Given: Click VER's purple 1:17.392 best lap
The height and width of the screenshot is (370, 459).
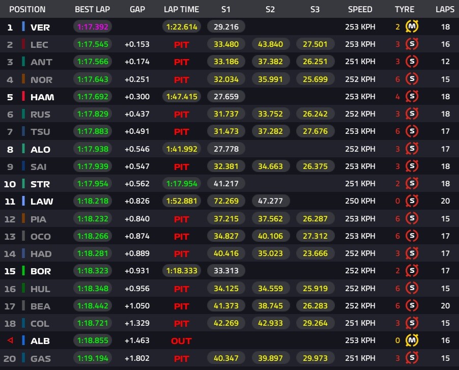Looking at the screenshot, I should [x=93, y=26].
